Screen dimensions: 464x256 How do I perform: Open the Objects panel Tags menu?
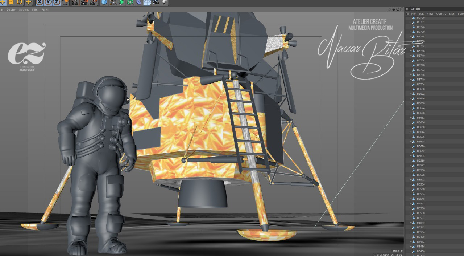[451, 13]
